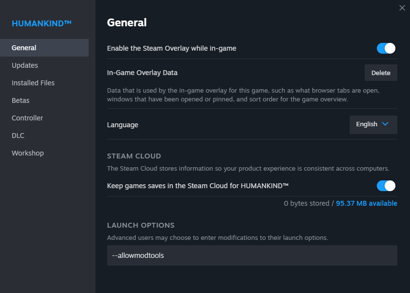Viewport: 410px width, 293px height.
Task: Click the STEAM CLOUD section heading
Action: tap(134, 156)
